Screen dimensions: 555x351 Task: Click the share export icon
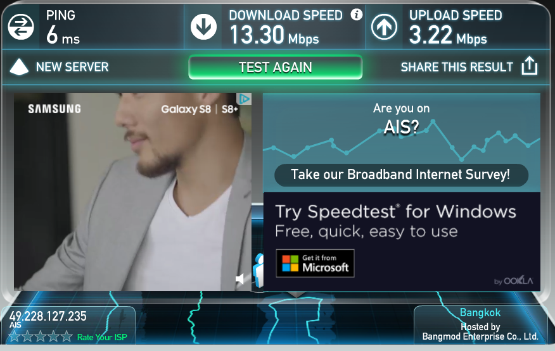[530, 66]
